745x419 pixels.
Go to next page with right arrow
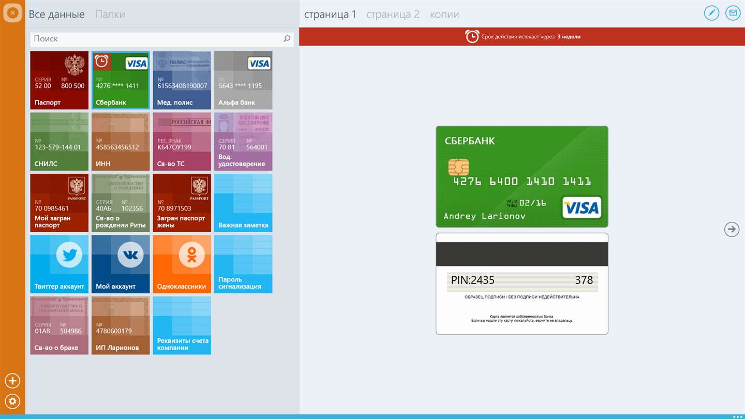(x=732, y=229)
